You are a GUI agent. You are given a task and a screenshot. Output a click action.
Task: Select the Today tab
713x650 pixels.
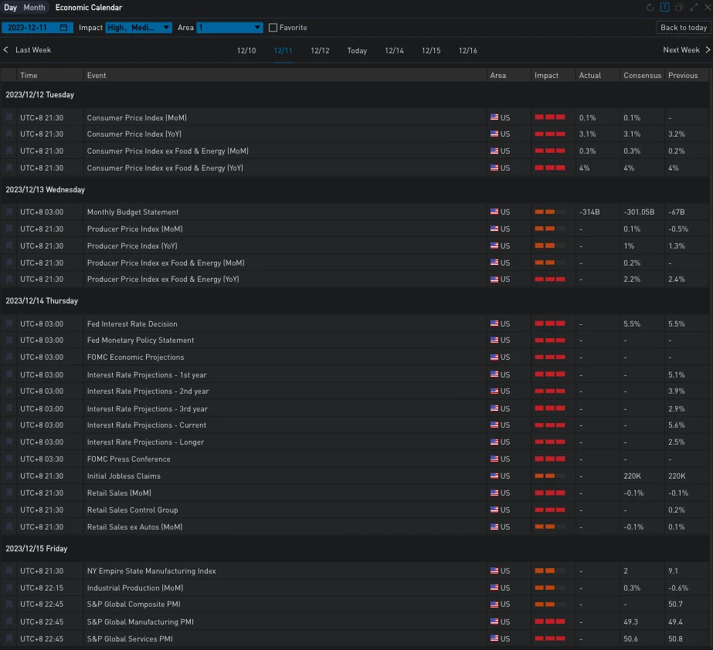357,50
